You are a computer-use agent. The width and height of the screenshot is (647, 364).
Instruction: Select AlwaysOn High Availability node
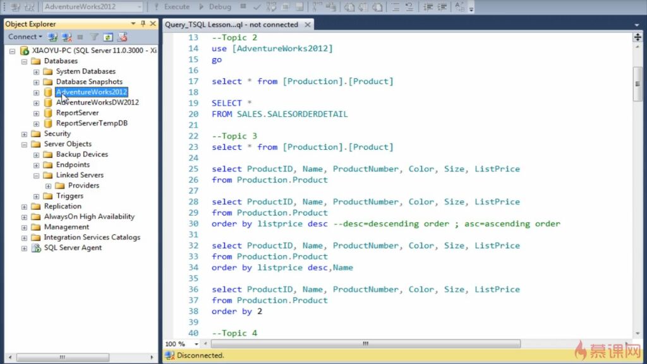pyautogui.click(x=89, y=216)
